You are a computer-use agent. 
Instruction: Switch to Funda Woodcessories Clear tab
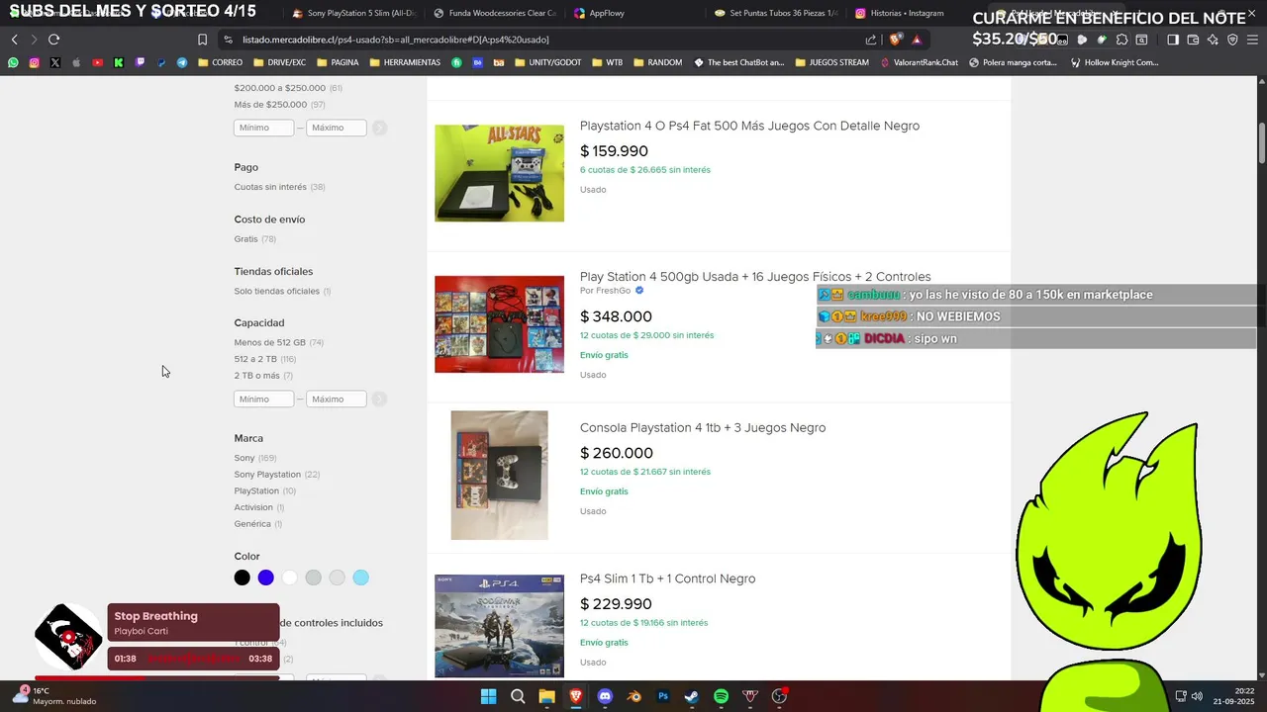tap(497, 13)
